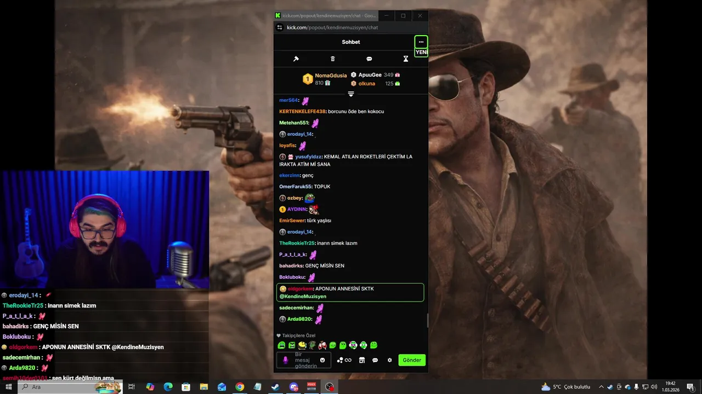This screenshot has height=394, width=702.
Task: Open the emoji picker smiley icon
Action: [x=322, y=360]
